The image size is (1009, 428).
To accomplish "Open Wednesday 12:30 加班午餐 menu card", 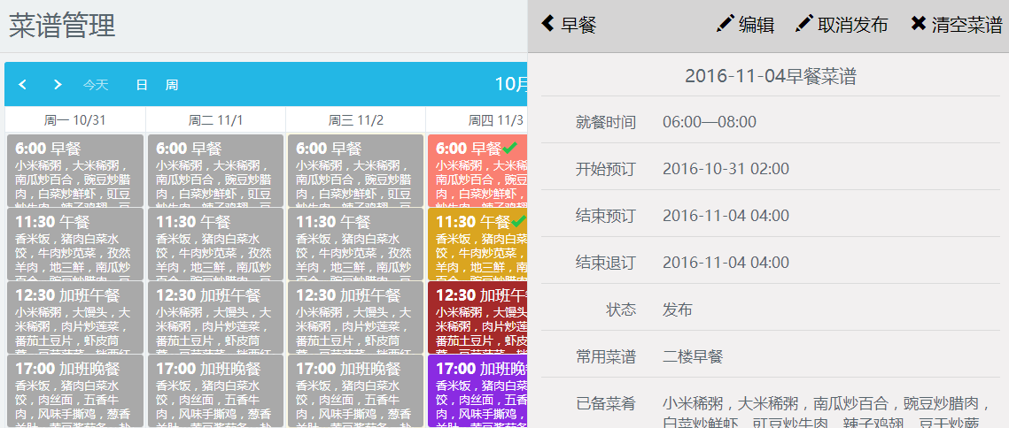I will coord(355,317).
